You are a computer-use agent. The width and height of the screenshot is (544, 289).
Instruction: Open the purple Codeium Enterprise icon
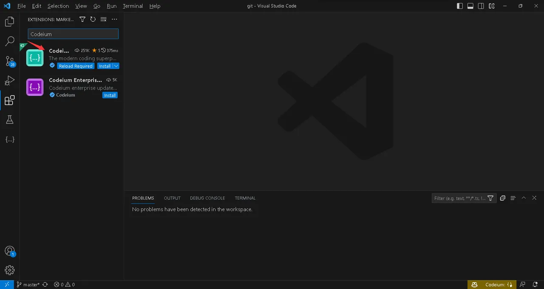[x=35, y=87]
